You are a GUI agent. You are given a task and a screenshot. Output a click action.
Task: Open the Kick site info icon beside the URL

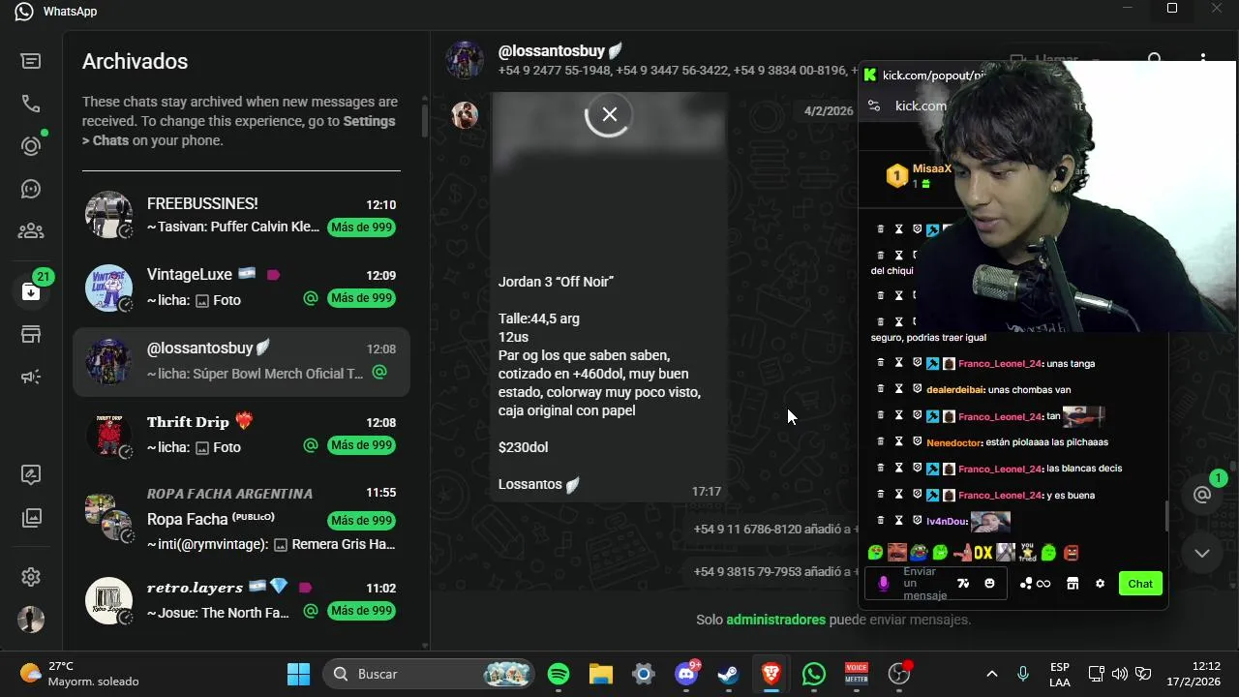(873, 106)
